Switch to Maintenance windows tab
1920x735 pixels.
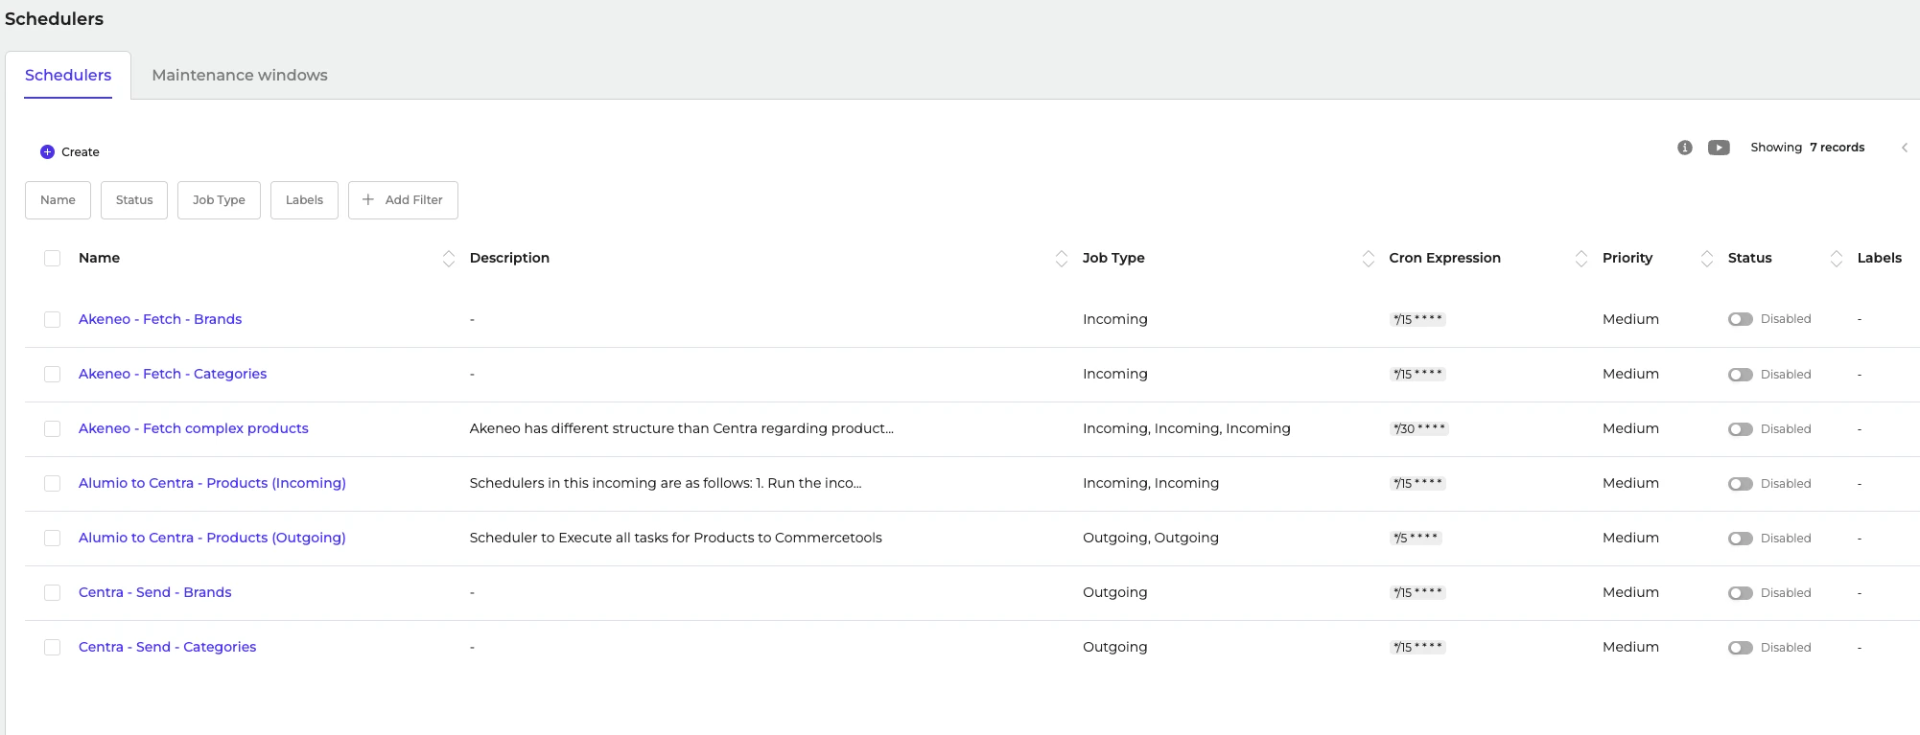pyautogui.click(x=240, y=75)
